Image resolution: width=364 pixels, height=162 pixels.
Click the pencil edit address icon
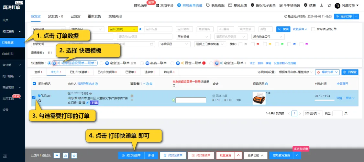pos(87,103)
